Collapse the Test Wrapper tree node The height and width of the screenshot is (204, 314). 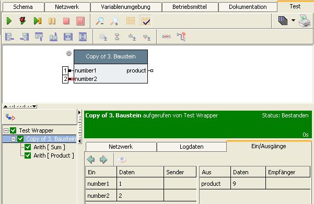tap(6, 130)
